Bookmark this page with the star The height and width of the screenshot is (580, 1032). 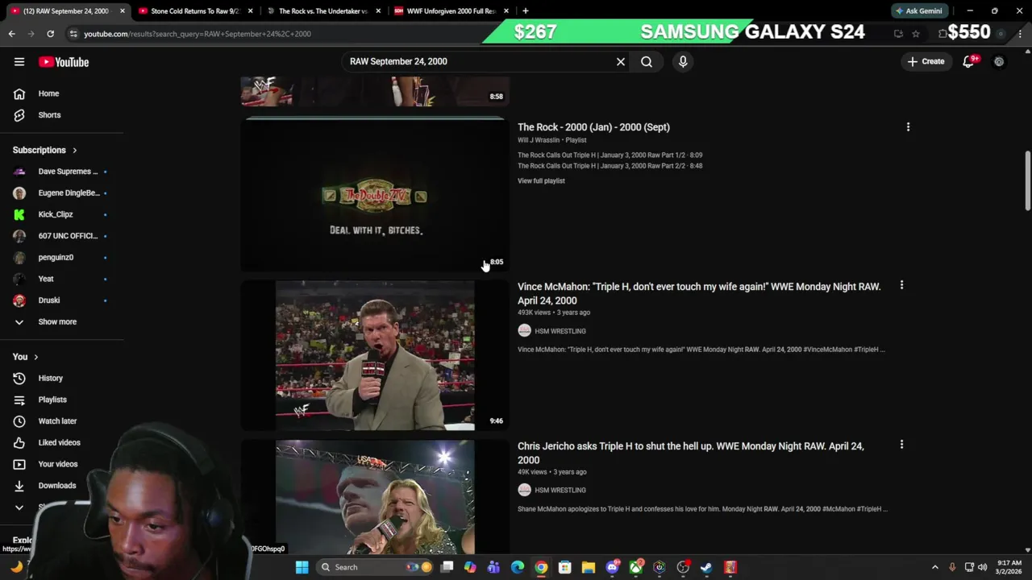pyautogui.click(x=916, y=34)
